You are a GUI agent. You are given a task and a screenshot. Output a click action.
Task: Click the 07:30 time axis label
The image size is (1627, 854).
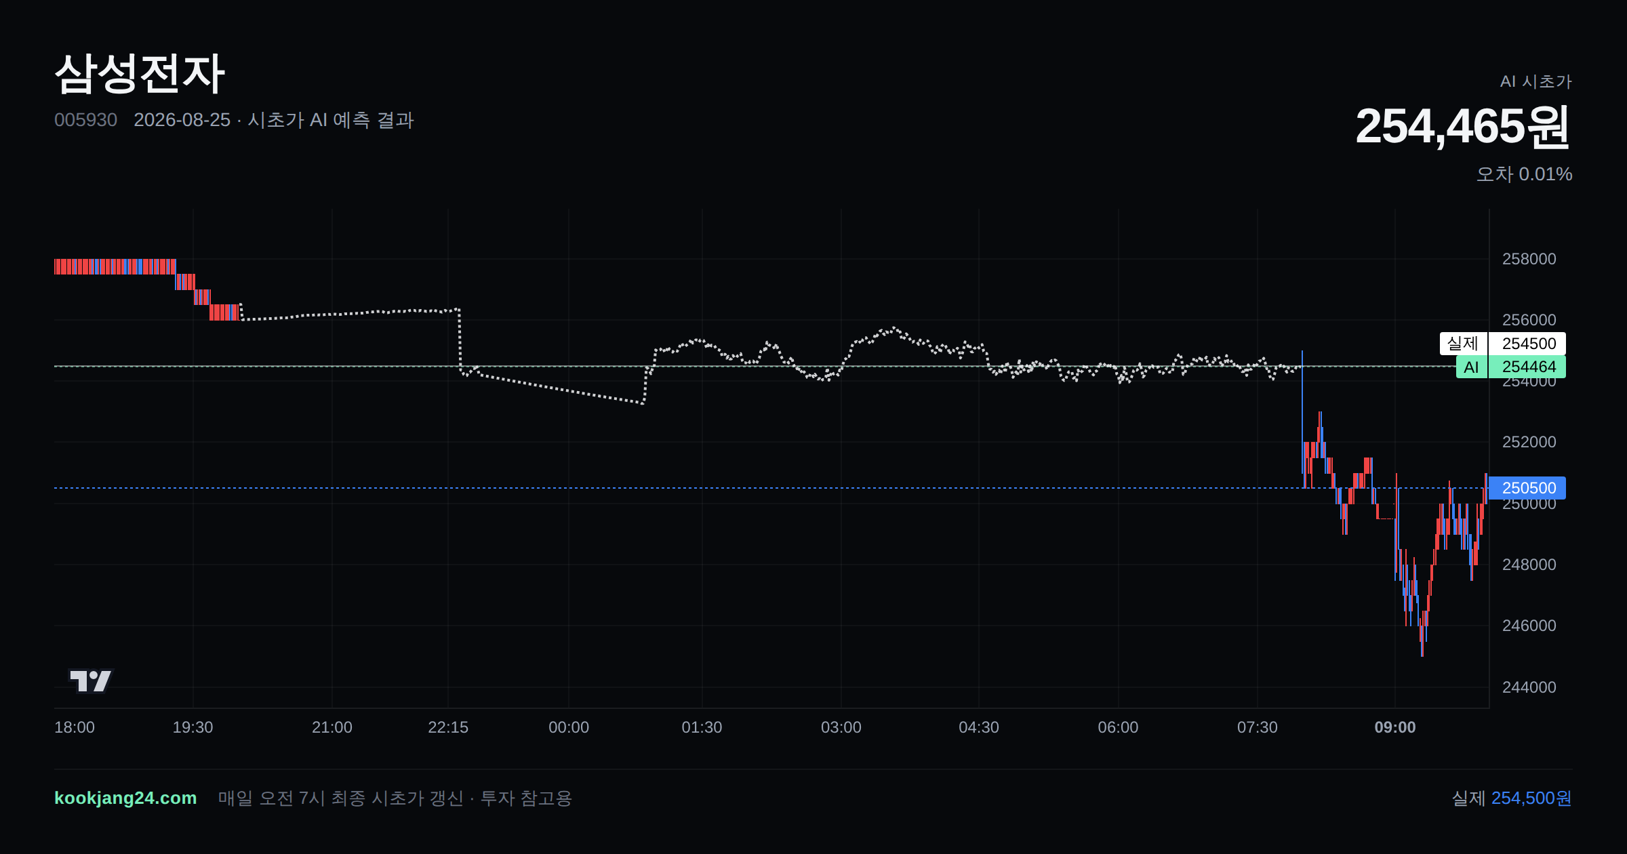(x=1258, y=727)
